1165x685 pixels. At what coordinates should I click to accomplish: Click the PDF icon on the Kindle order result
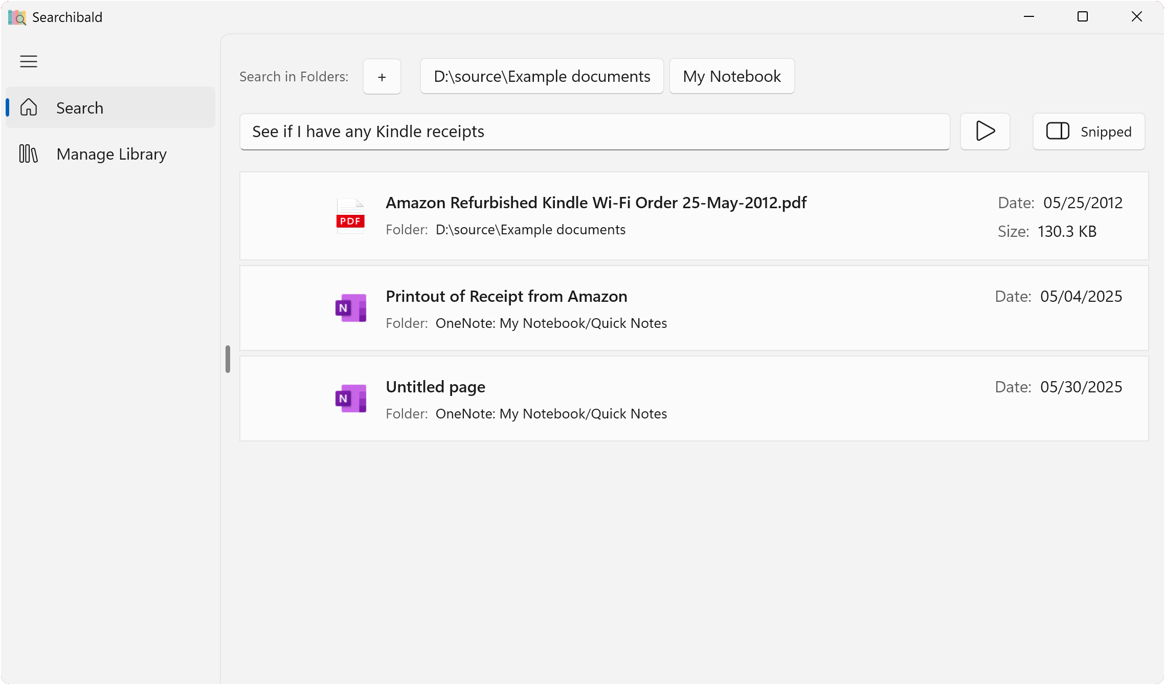(x=350, y=216)
